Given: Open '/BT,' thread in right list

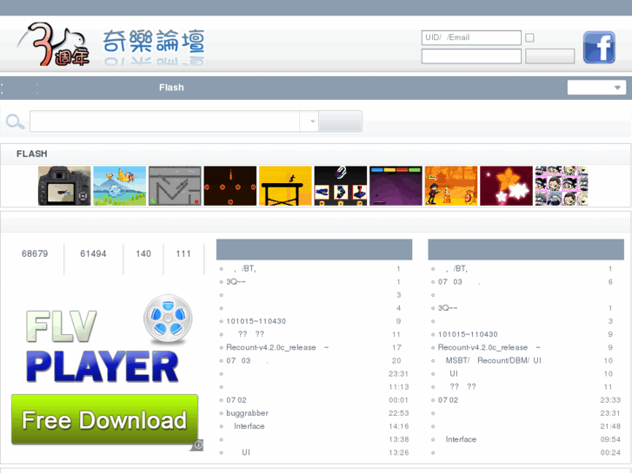Looking at the screenshot, I should tap(456, 268).
